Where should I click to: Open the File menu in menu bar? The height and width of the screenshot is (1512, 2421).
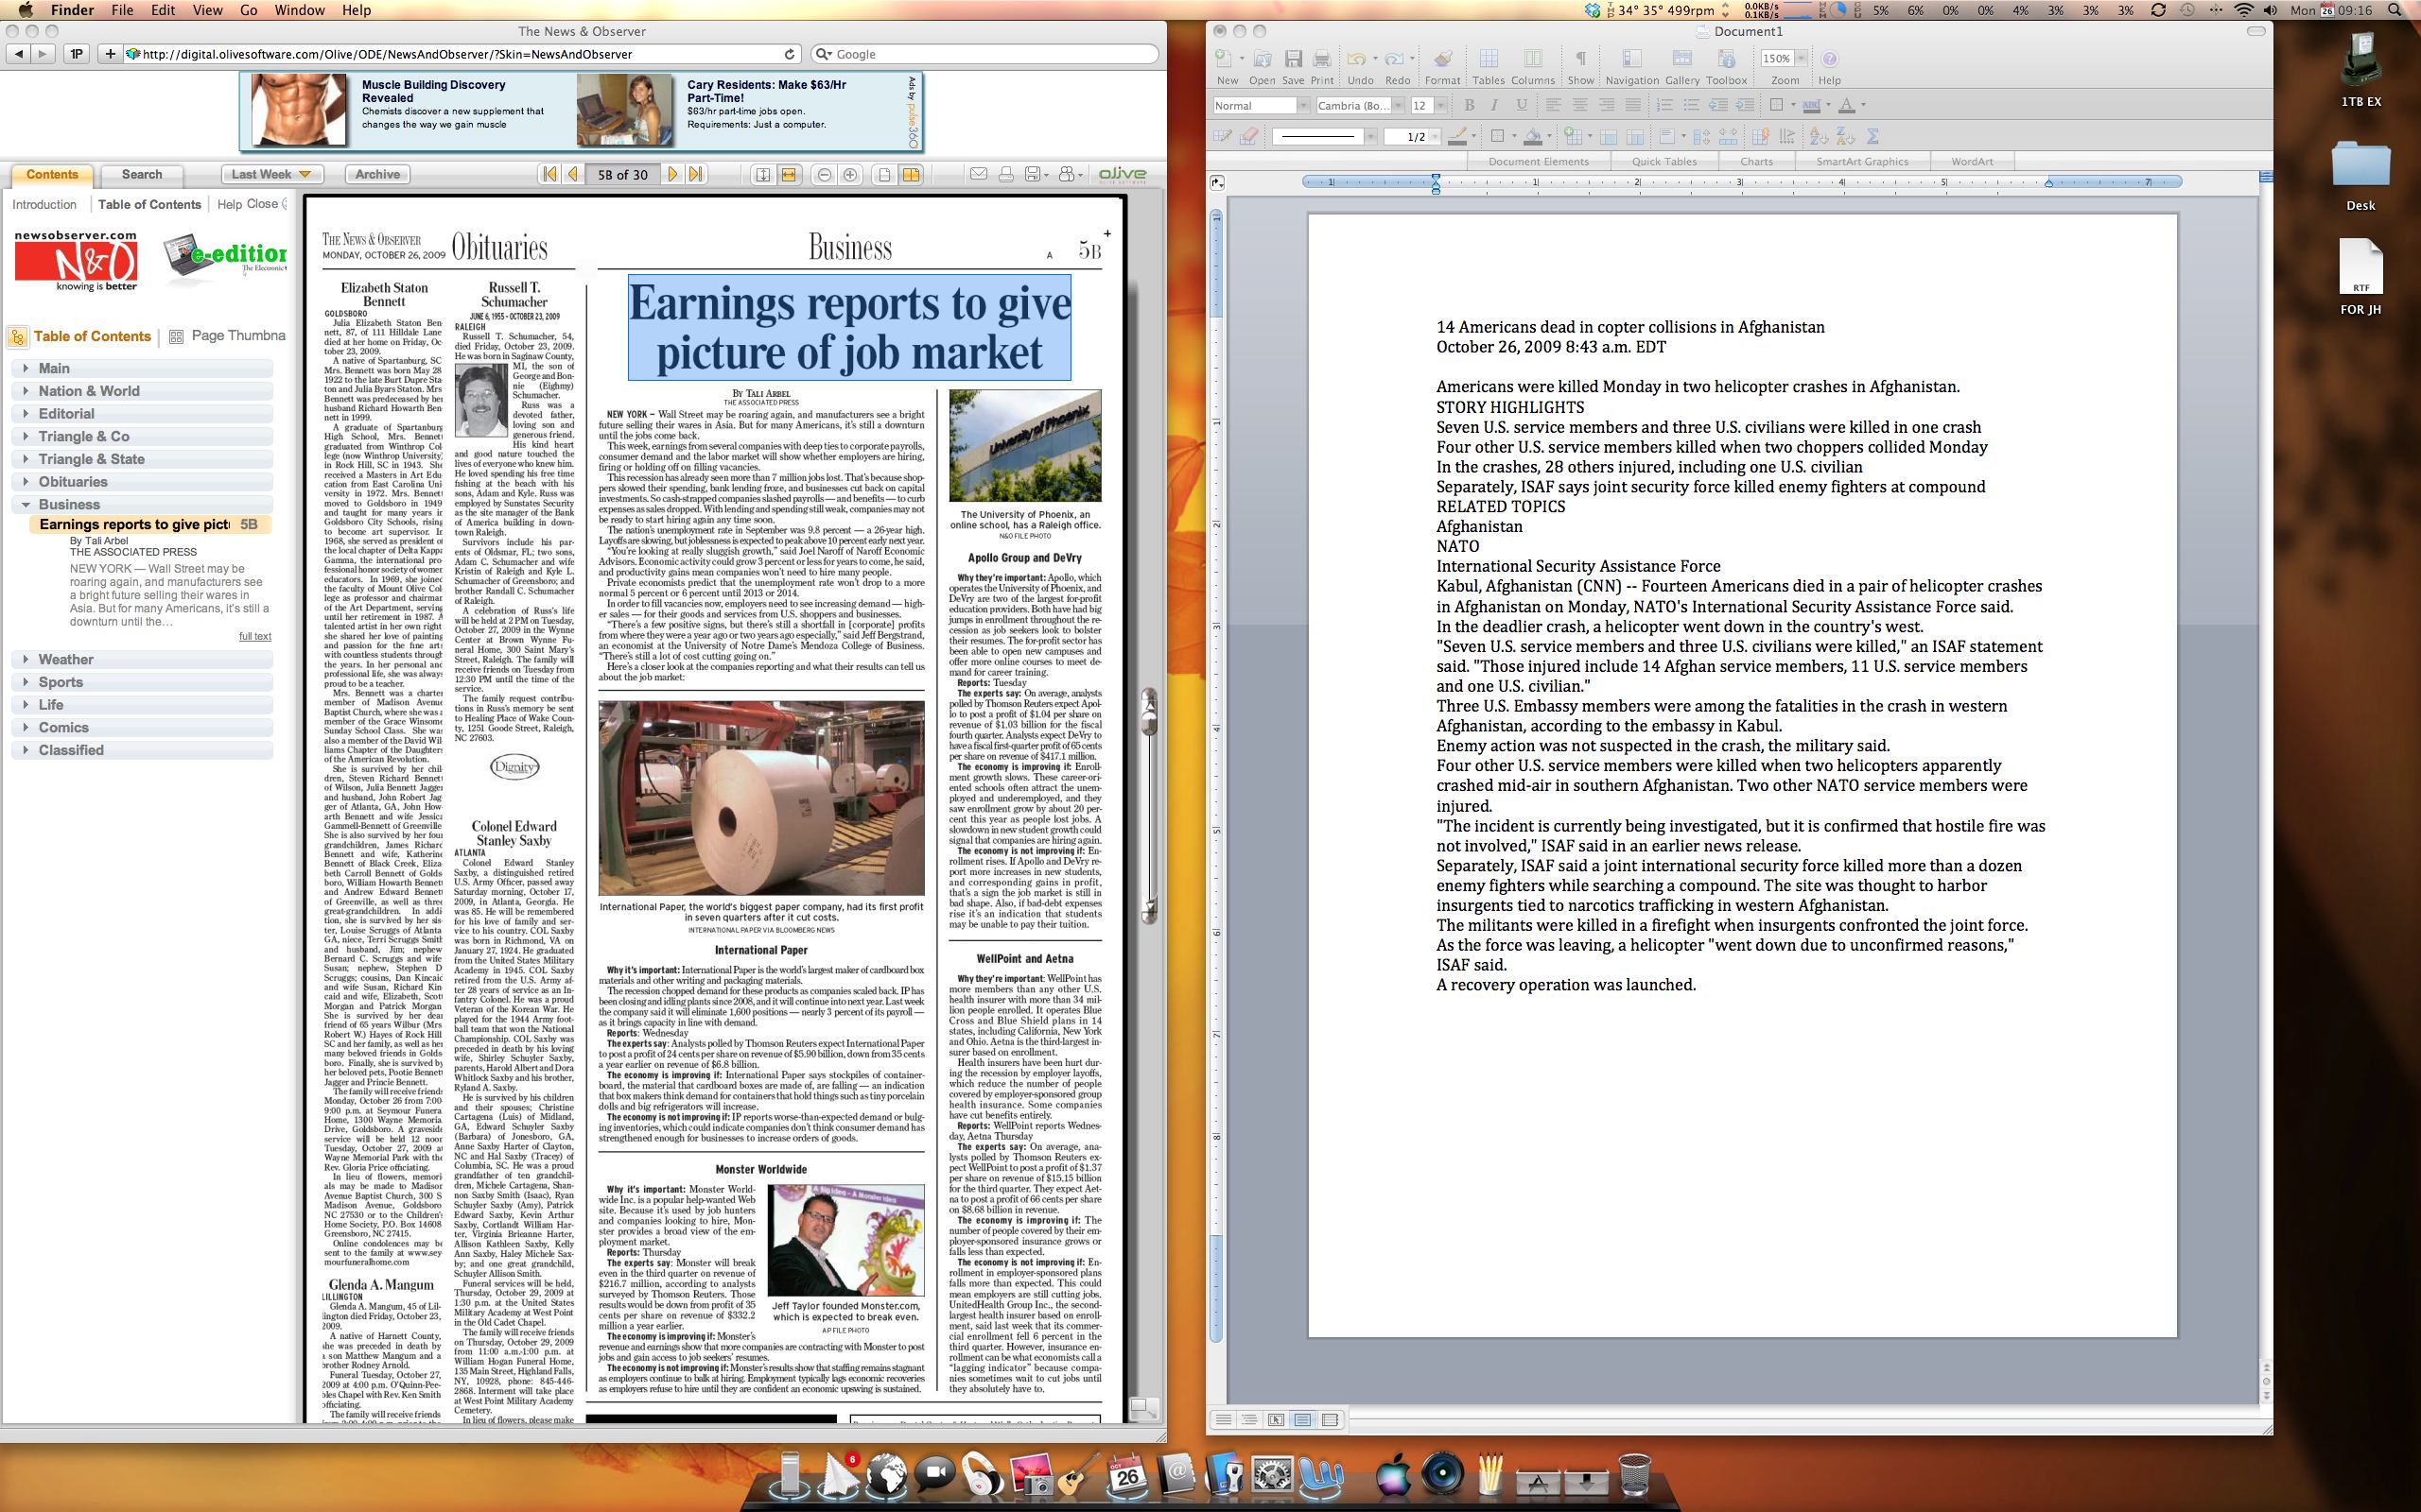(x=122, y=10)
